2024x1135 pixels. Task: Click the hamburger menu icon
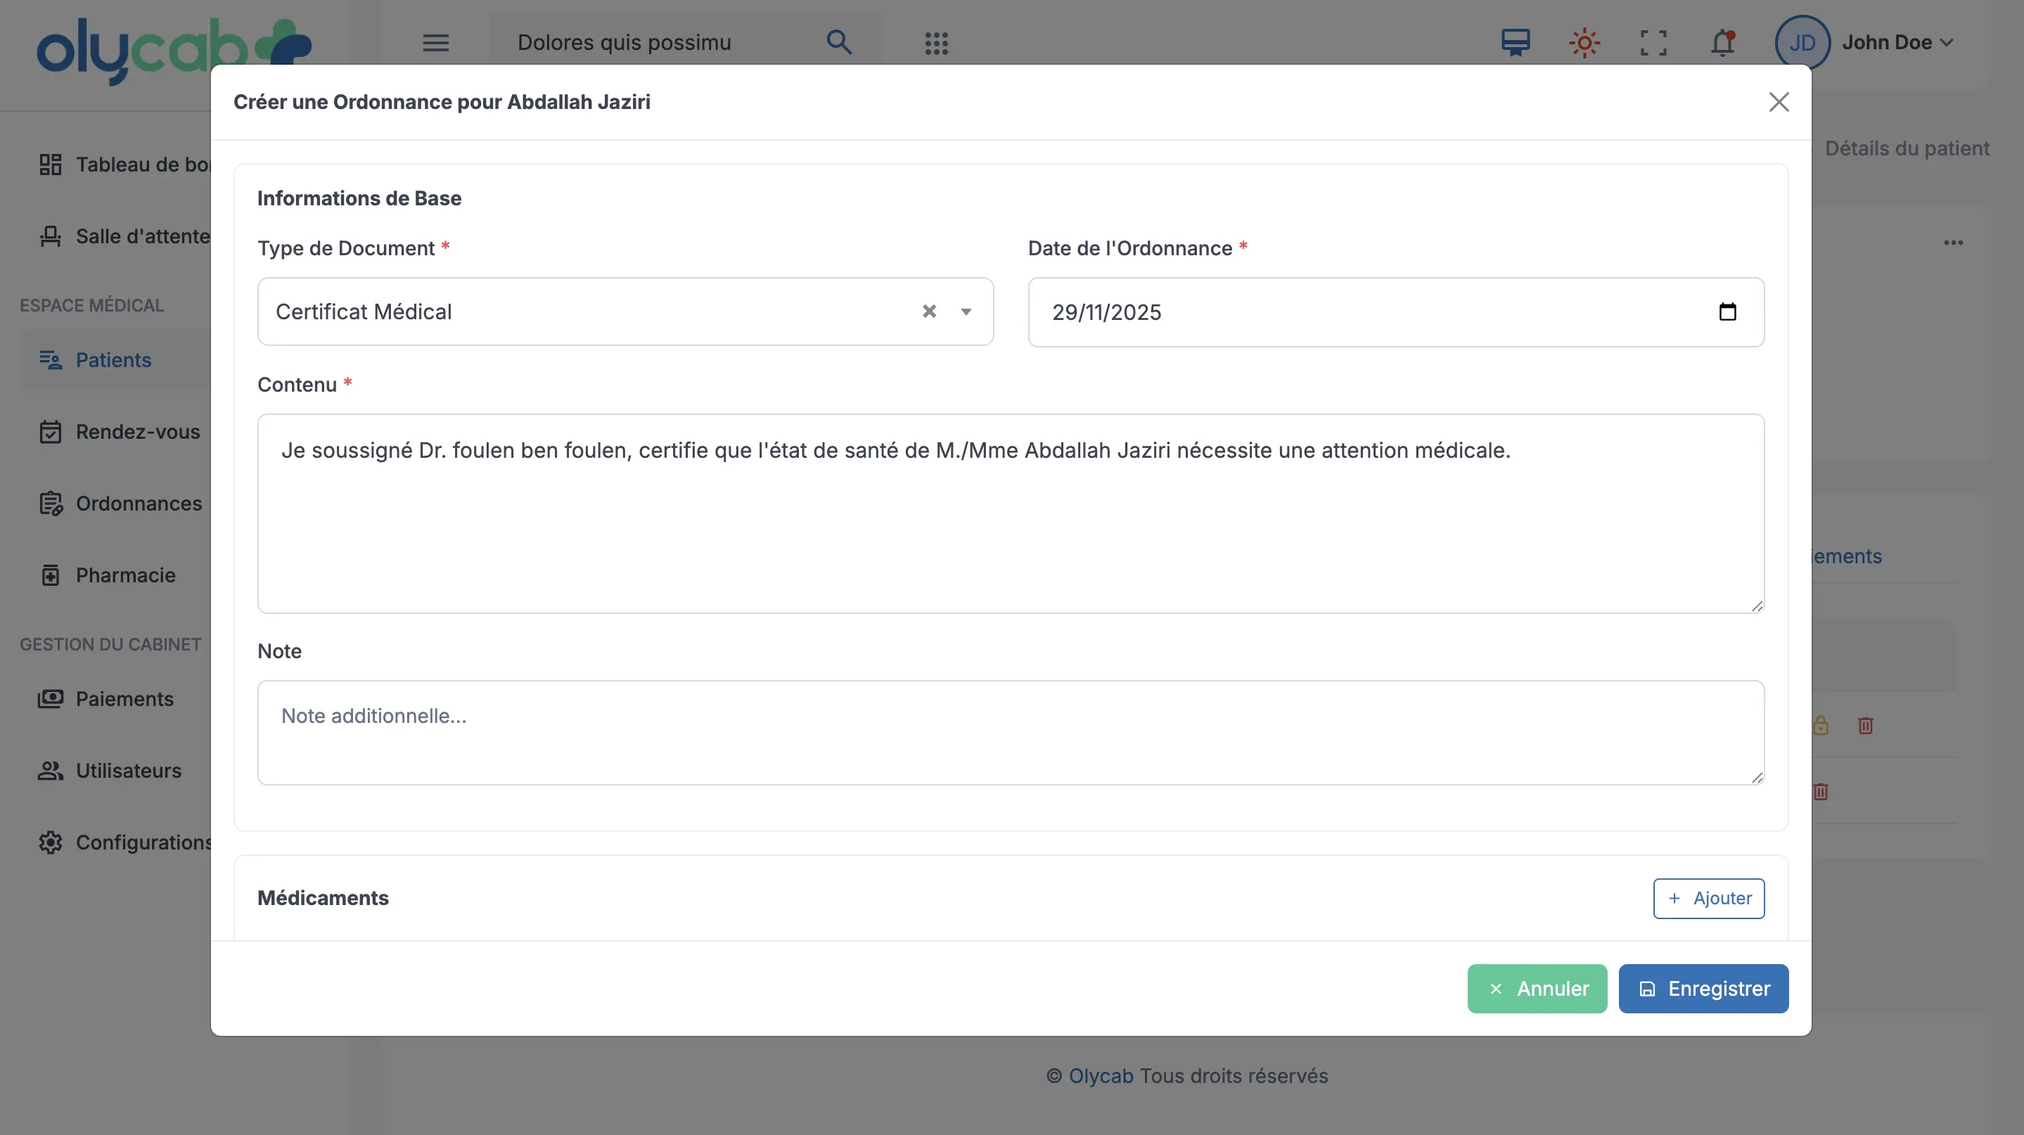click(435, 42)
